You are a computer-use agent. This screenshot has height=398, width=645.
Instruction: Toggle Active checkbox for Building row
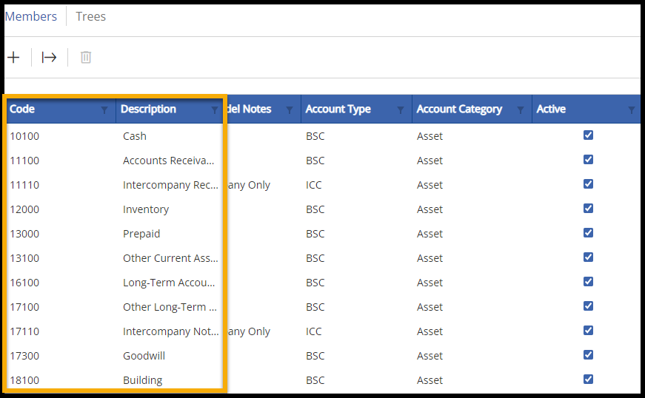pos(589,380)
